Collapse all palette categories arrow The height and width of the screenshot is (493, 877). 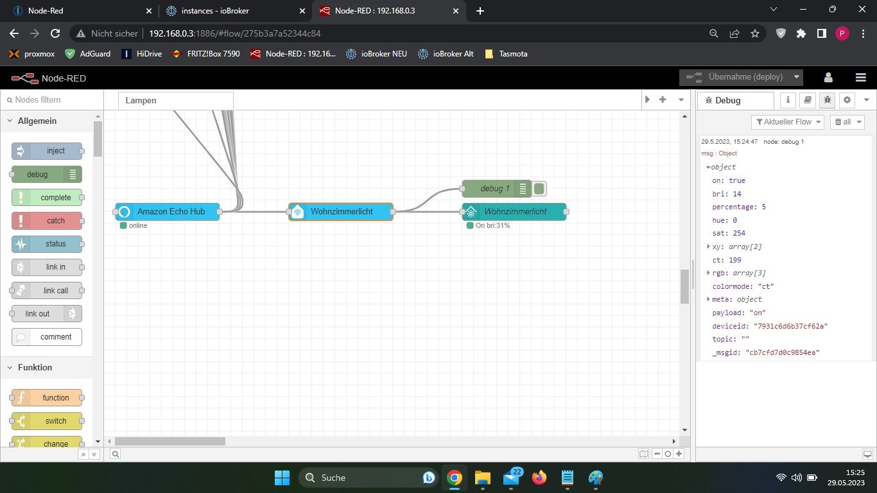(x=83, y=454)
